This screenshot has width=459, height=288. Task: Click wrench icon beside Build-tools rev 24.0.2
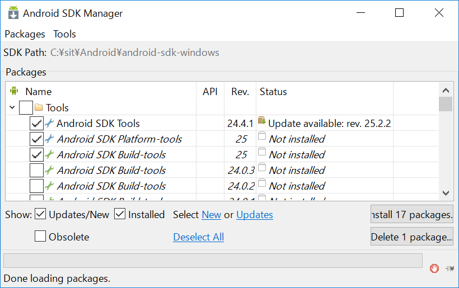coord(49,186)
